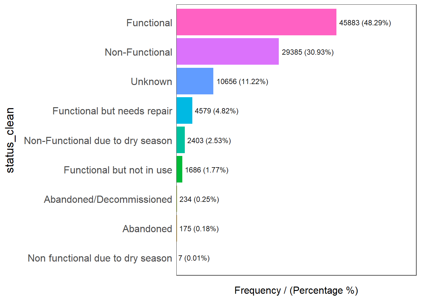Click the "Functional but needs repair" label
The width and height of the screenshot is (421, 300).
point(112,111)
